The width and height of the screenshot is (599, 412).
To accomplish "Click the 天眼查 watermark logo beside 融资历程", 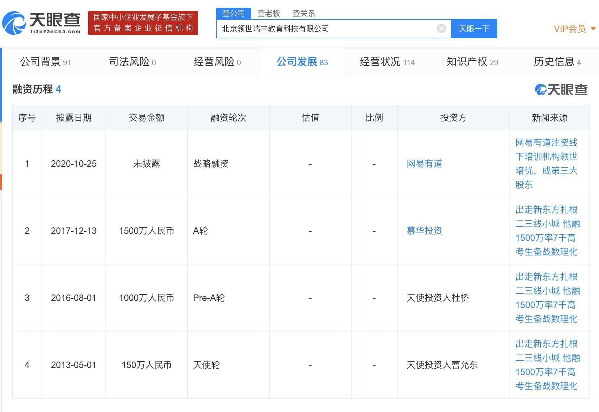I will coord(561,89).
